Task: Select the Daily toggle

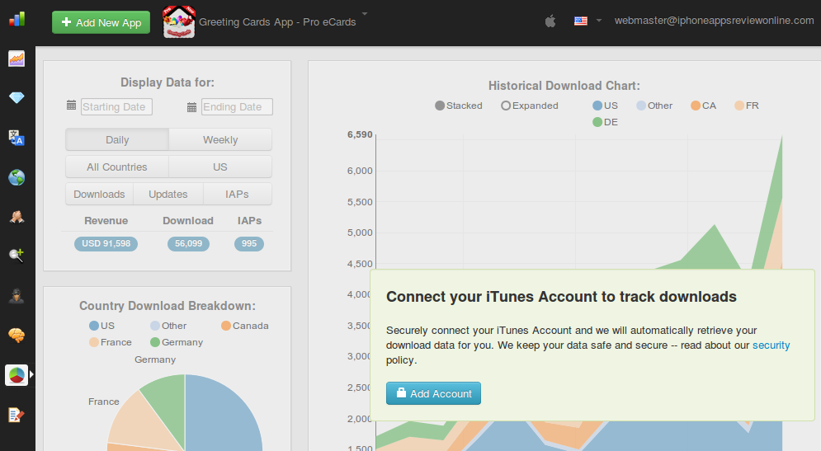Action: click(x=117, y=139)
